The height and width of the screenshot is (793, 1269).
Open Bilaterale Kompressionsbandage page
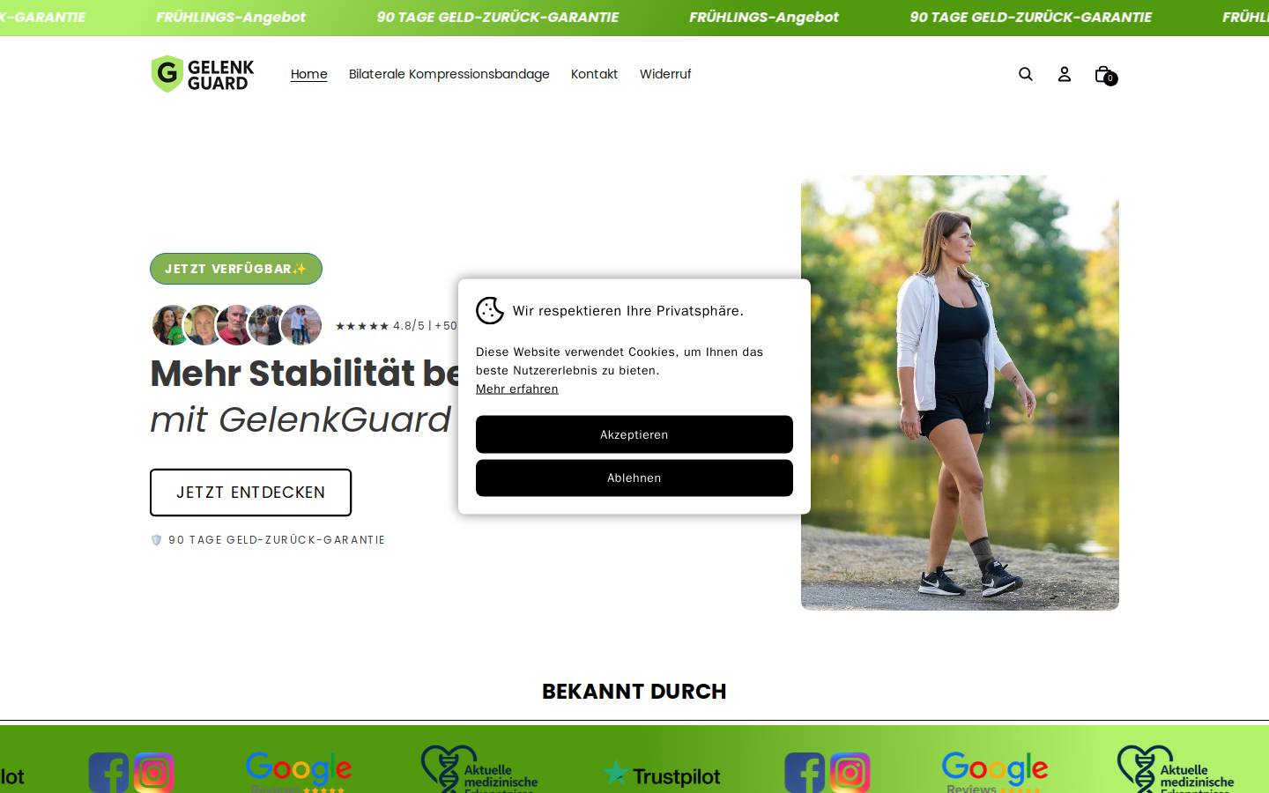tap(449, 74)
